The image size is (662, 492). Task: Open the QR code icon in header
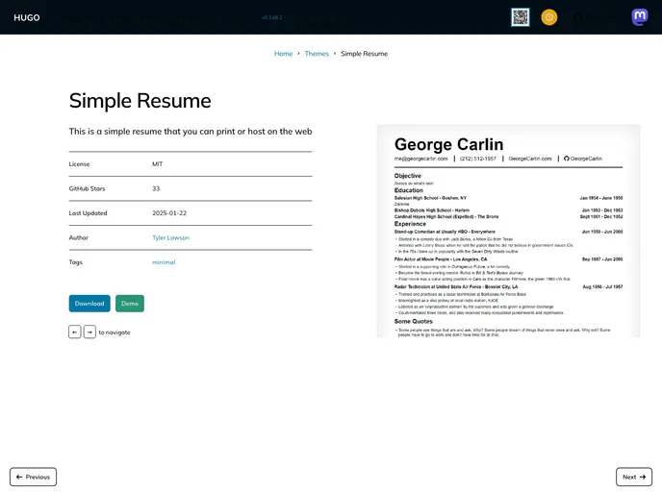(x=521, y=17)
